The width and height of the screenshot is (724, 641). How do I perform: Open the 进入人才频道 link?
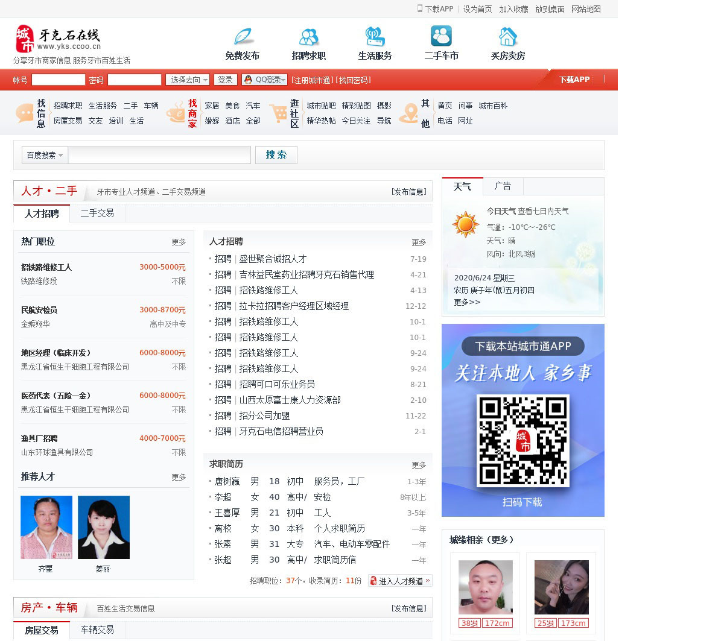click(401, 581)
